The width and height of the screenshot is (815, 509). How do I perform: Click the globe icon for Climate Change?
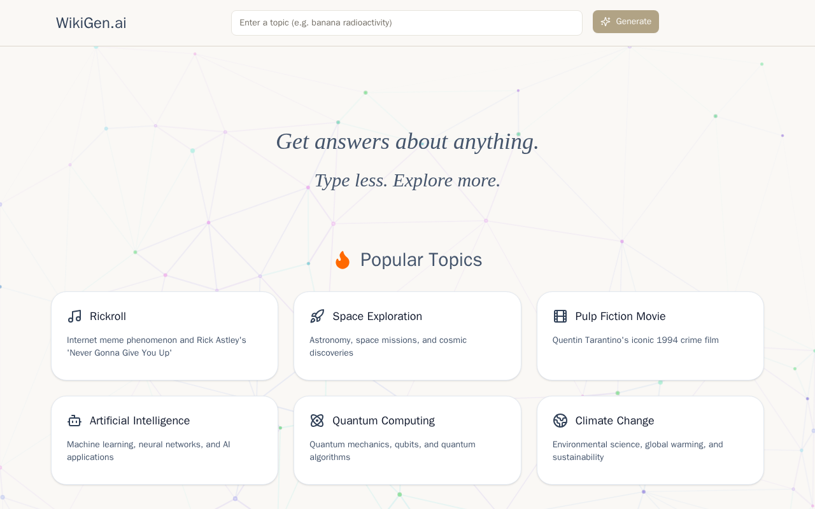560,421
